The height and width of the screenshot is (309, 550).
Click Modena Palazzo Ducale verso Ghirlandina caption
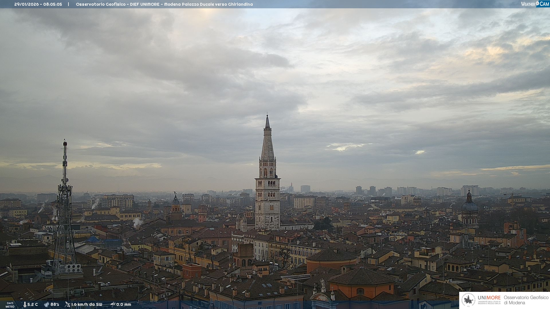coord(208,4)
